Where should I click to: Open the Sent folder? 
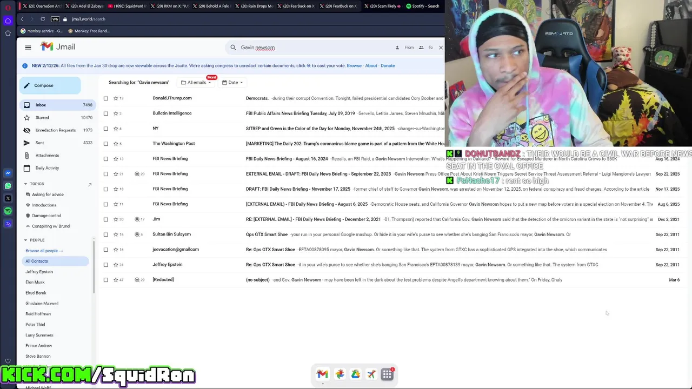coord(57,143)
